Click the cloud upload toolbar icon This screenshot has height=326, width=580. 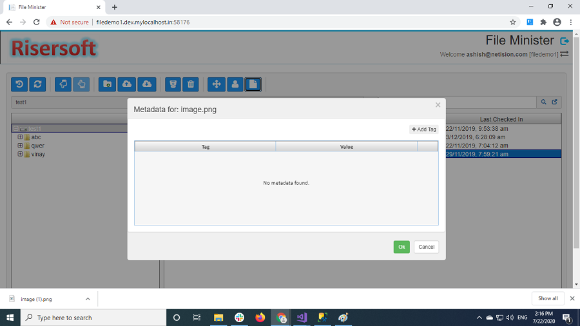point(127,84)
